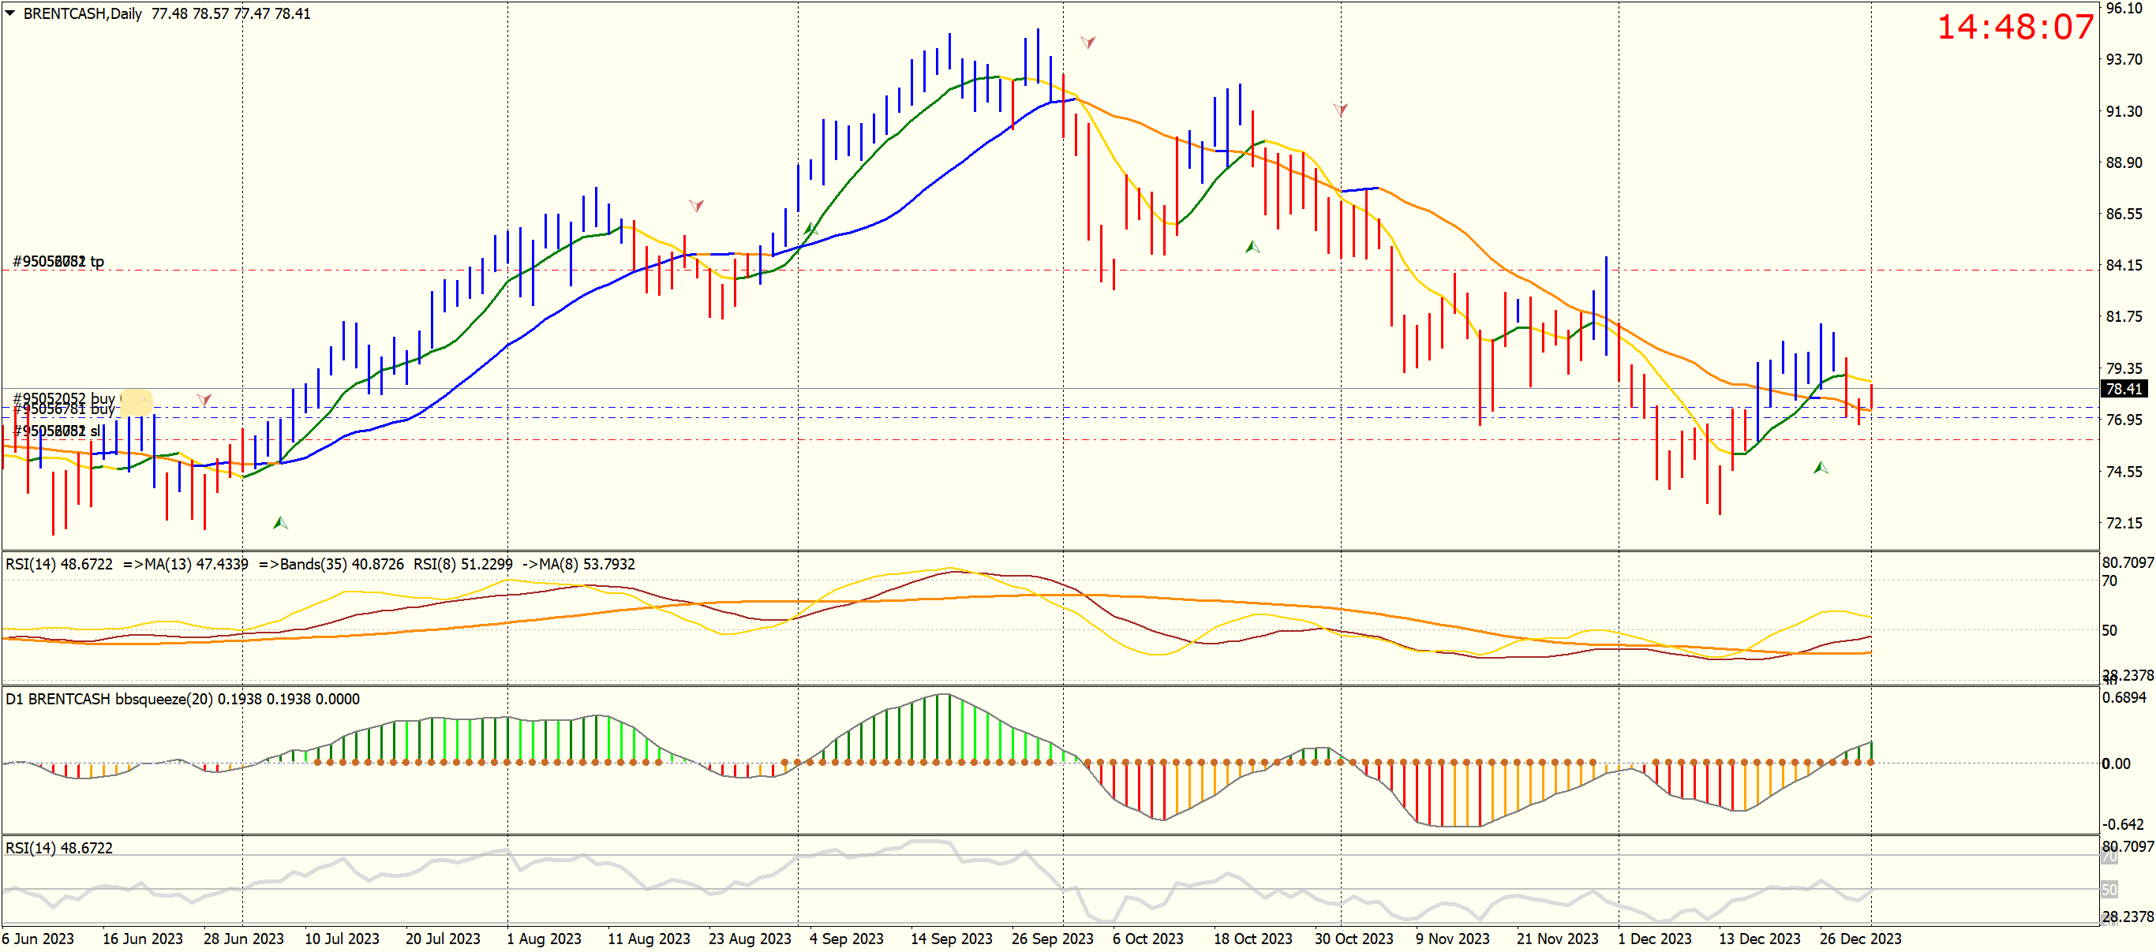Click the green buy arrow below mid-October bars
The image size is (2156, 952).
click(1252, 247)
